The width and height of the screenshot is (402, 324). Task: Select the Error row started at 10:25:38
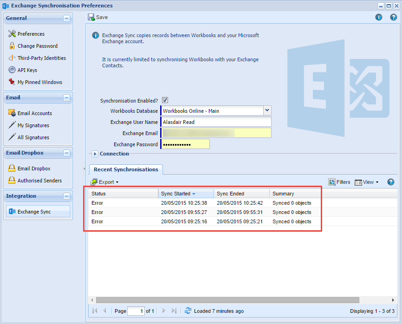pyautogui.click(x=243, y=203)
